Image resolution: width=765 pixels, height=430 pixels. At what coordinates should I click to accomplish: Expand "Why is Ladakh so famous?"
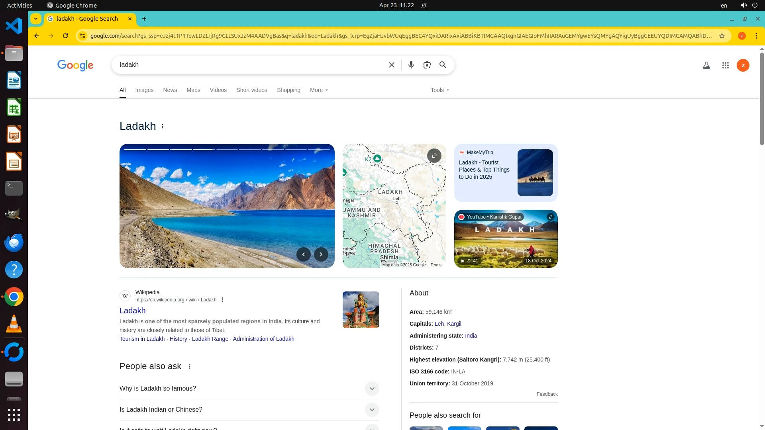[371, 389]
